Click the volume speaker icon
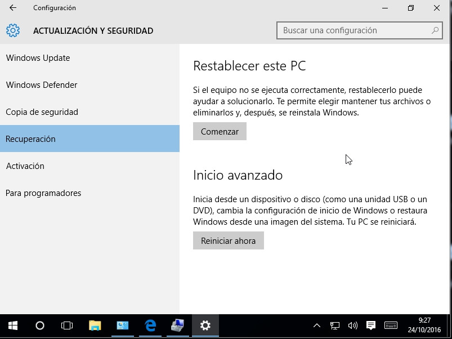The height and width of the screenshot is (339, 452). point(353,325)
